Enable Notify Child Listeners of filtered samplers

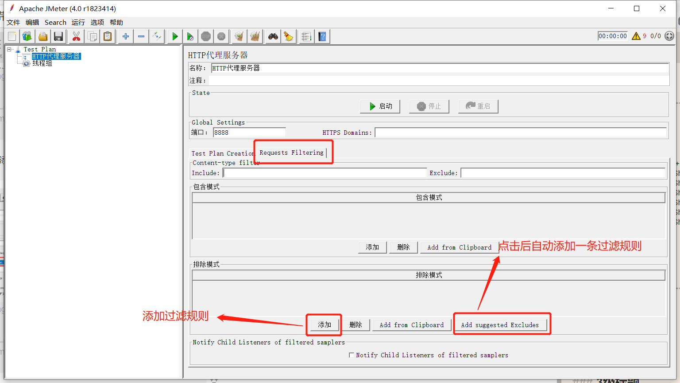tap(352, 355)
